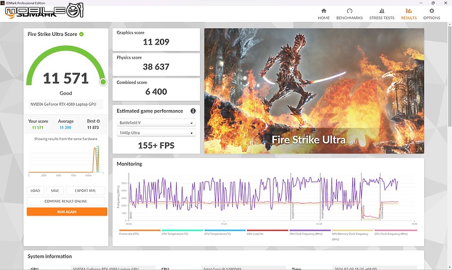Click the main score 11 571
Screen dimensions: 452x270
65,78
